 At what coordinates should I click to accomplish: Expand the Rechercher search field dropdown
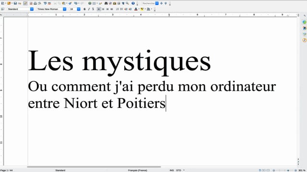157,3
